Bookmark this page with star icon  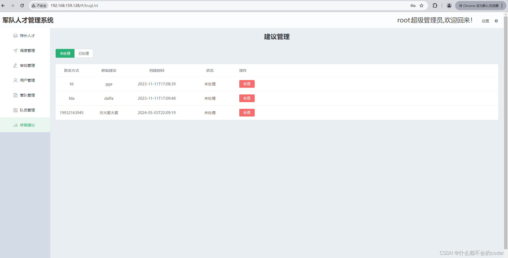(x=422, y=6)
